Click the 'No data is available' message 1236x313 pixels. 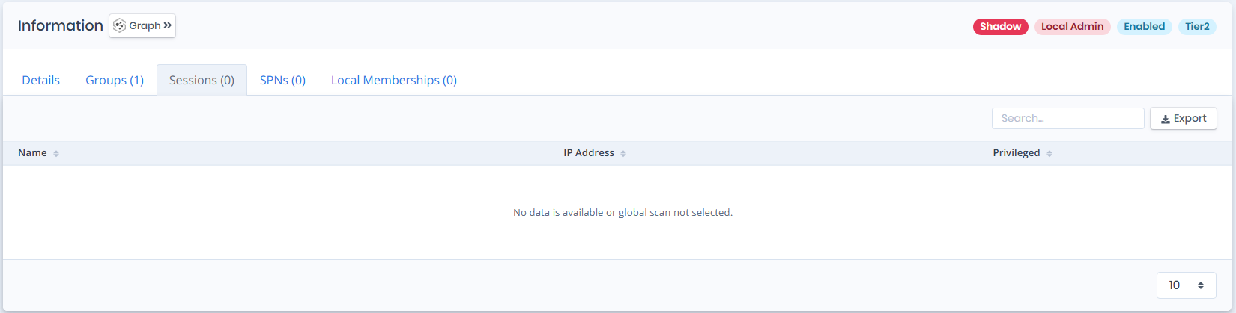pos(622,213)
